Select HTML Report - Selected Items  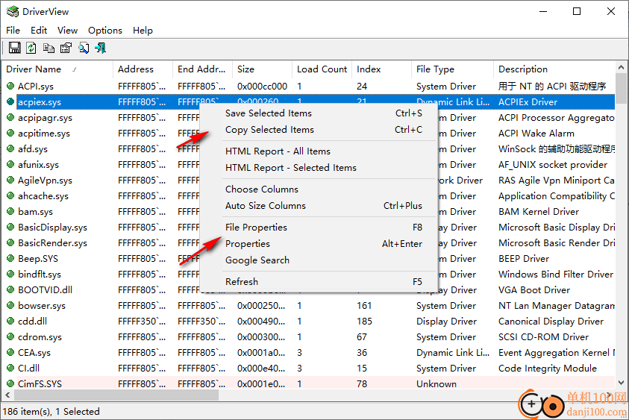pos(319,168)
